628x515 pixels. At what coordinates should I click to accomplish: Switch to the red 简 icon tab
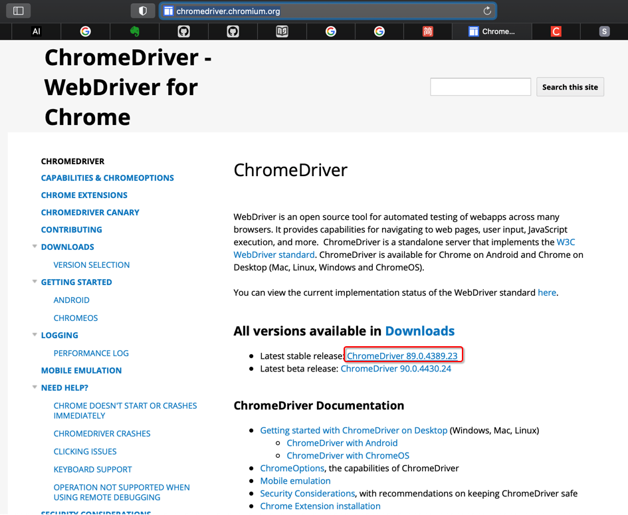pos(428,31)
